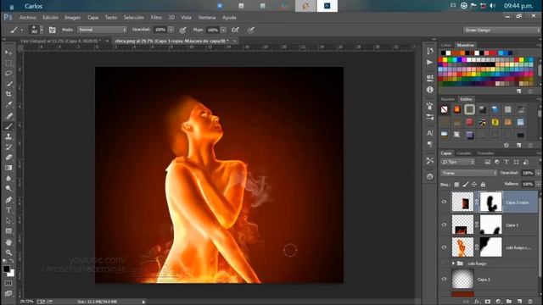Click the Quick Mask mode icon

pos(8,283)
